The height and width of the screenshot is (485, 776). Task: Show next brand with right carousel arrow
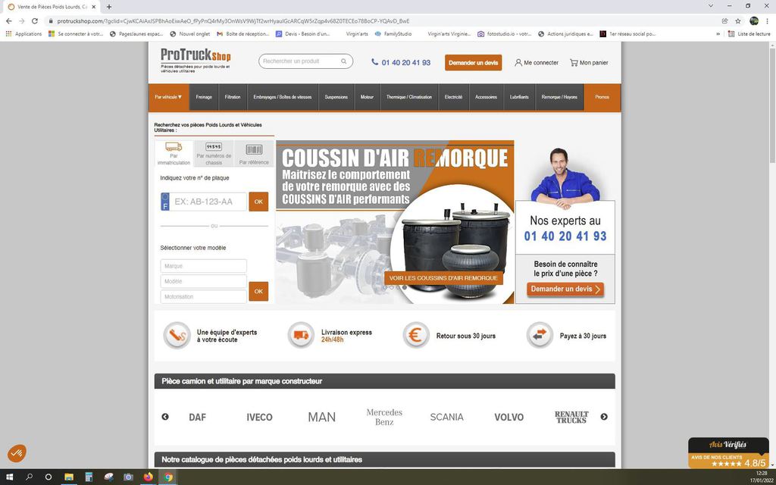604,417
